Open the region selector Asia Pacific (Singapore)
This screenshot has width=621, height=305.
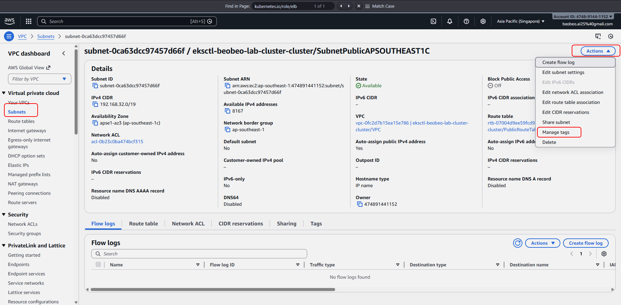point(520,21)
